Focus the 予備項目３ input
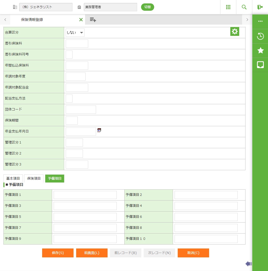 pos(85,206)
